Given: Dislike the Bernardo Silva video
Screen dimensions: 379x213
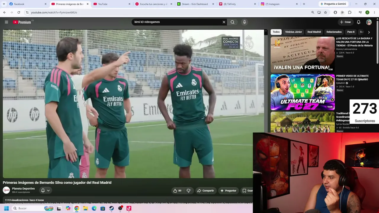Looking at the screenshot, I should coord(189,191).
